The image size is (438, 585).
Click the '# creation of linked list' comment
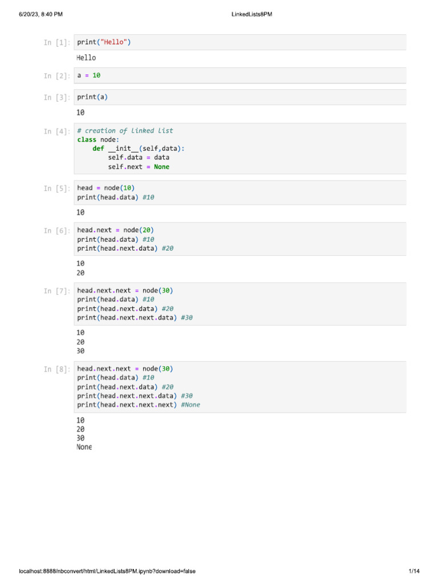pos(125,131)
